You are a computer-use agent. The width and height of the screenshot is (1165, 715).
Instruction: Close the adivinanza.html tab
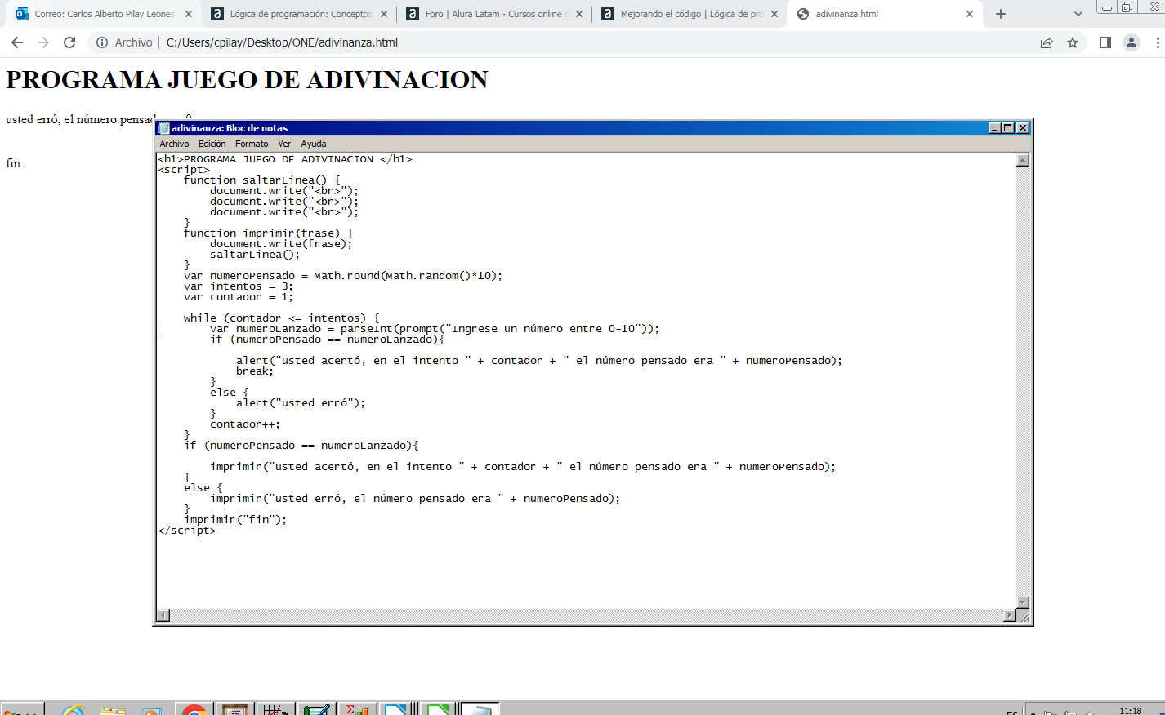(x=970, y=14)
